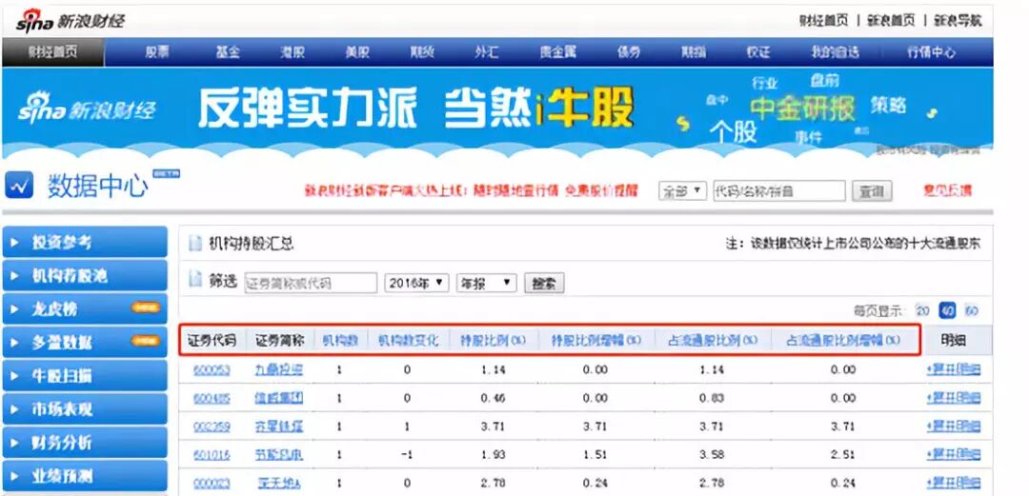Screen dimensions: 1029x496
Task: Sort by the 占流通股比例(%) column header
Action: coord(712,341)
